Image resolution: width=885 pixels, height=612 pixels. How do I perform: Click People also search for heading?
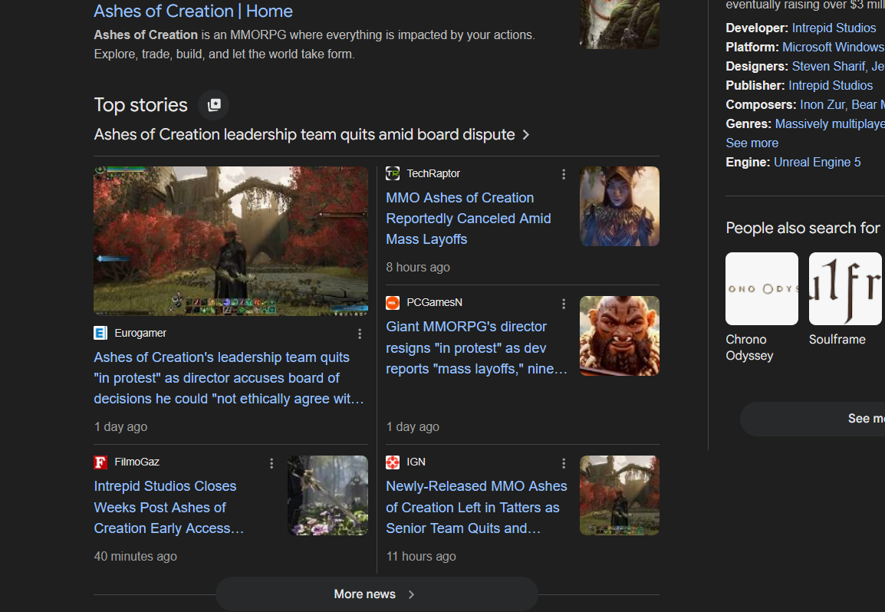click(803, 228)
